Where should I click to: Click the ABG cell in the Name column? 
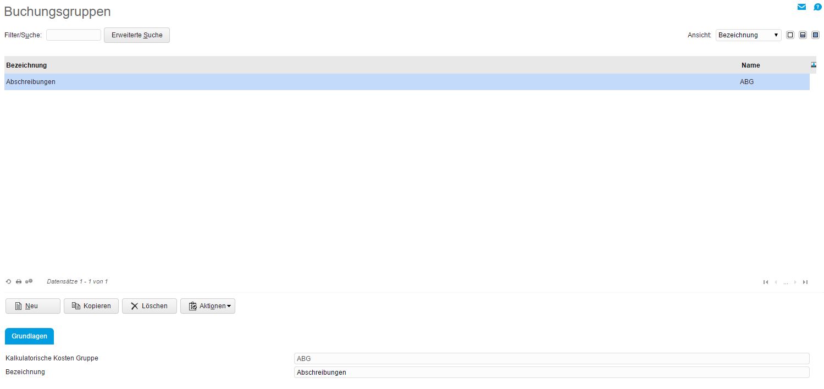pos(747,82)
